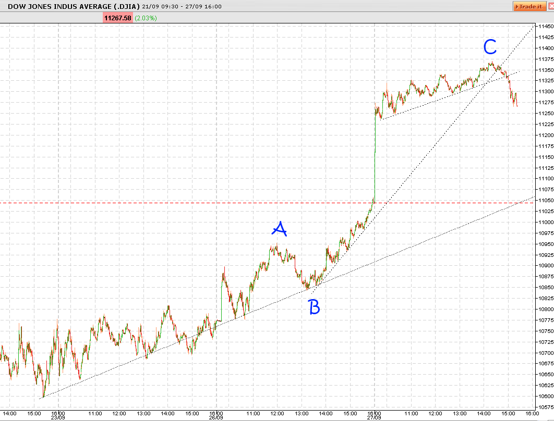Image resolution: width=554 pixels, height=421 pixels.
Task: Click the 11350 price axis label
Action: [x=546, y=70]
